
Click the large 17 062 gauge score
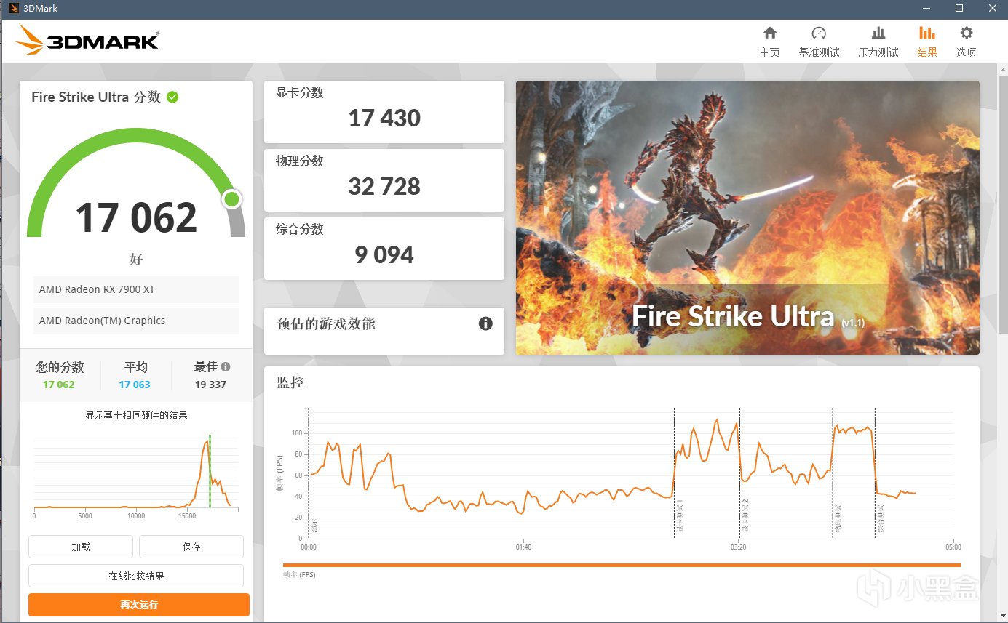(136, 218)
